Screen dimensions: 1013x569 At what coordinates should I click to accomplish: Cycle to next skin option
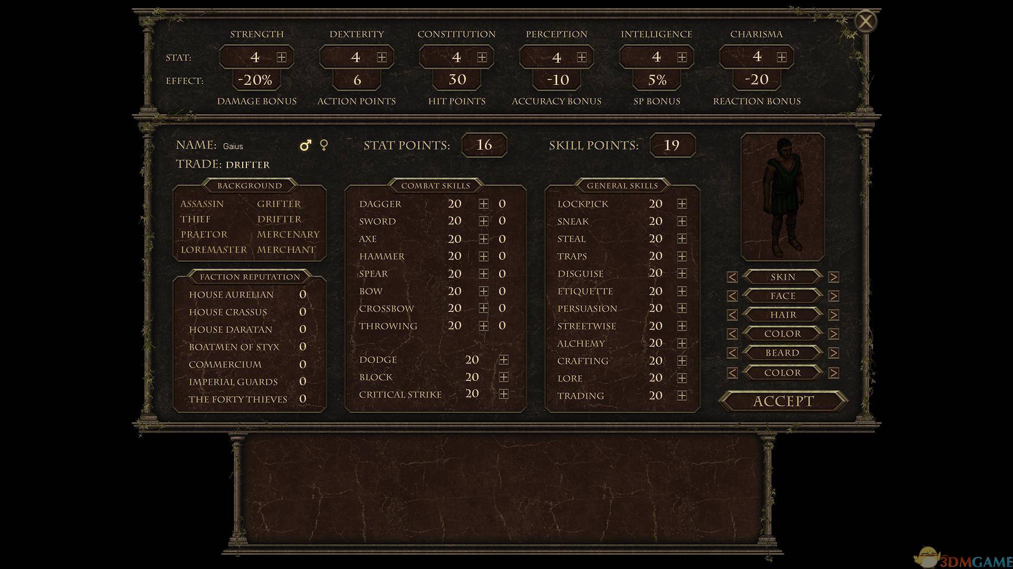coord(833,277)
